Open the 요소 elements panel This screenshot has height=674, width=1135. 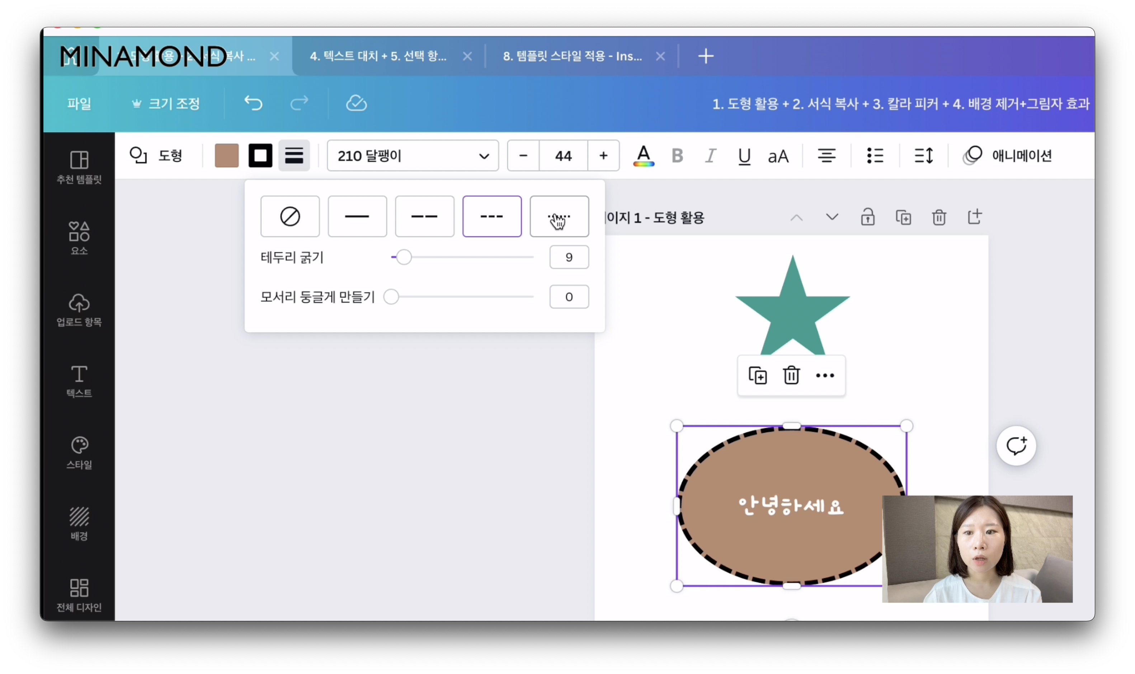click(x=79, y=238)
